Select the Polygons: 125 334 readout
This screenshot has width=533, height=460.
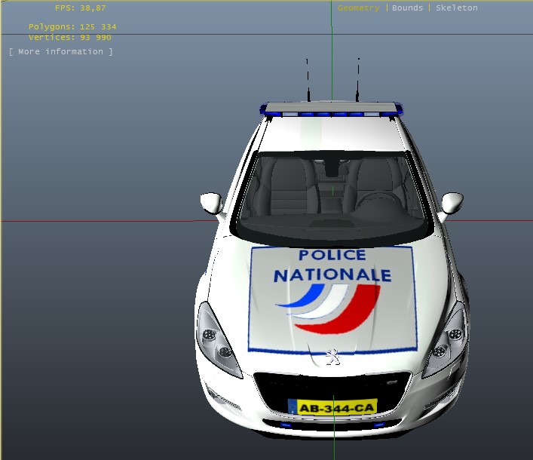click(72, 27)
